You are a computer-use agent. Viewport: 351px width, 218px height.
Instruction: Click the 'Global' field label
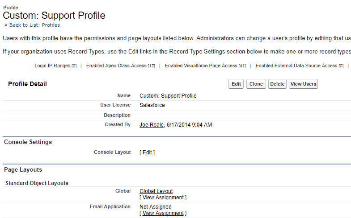click(x=123, y=191)
